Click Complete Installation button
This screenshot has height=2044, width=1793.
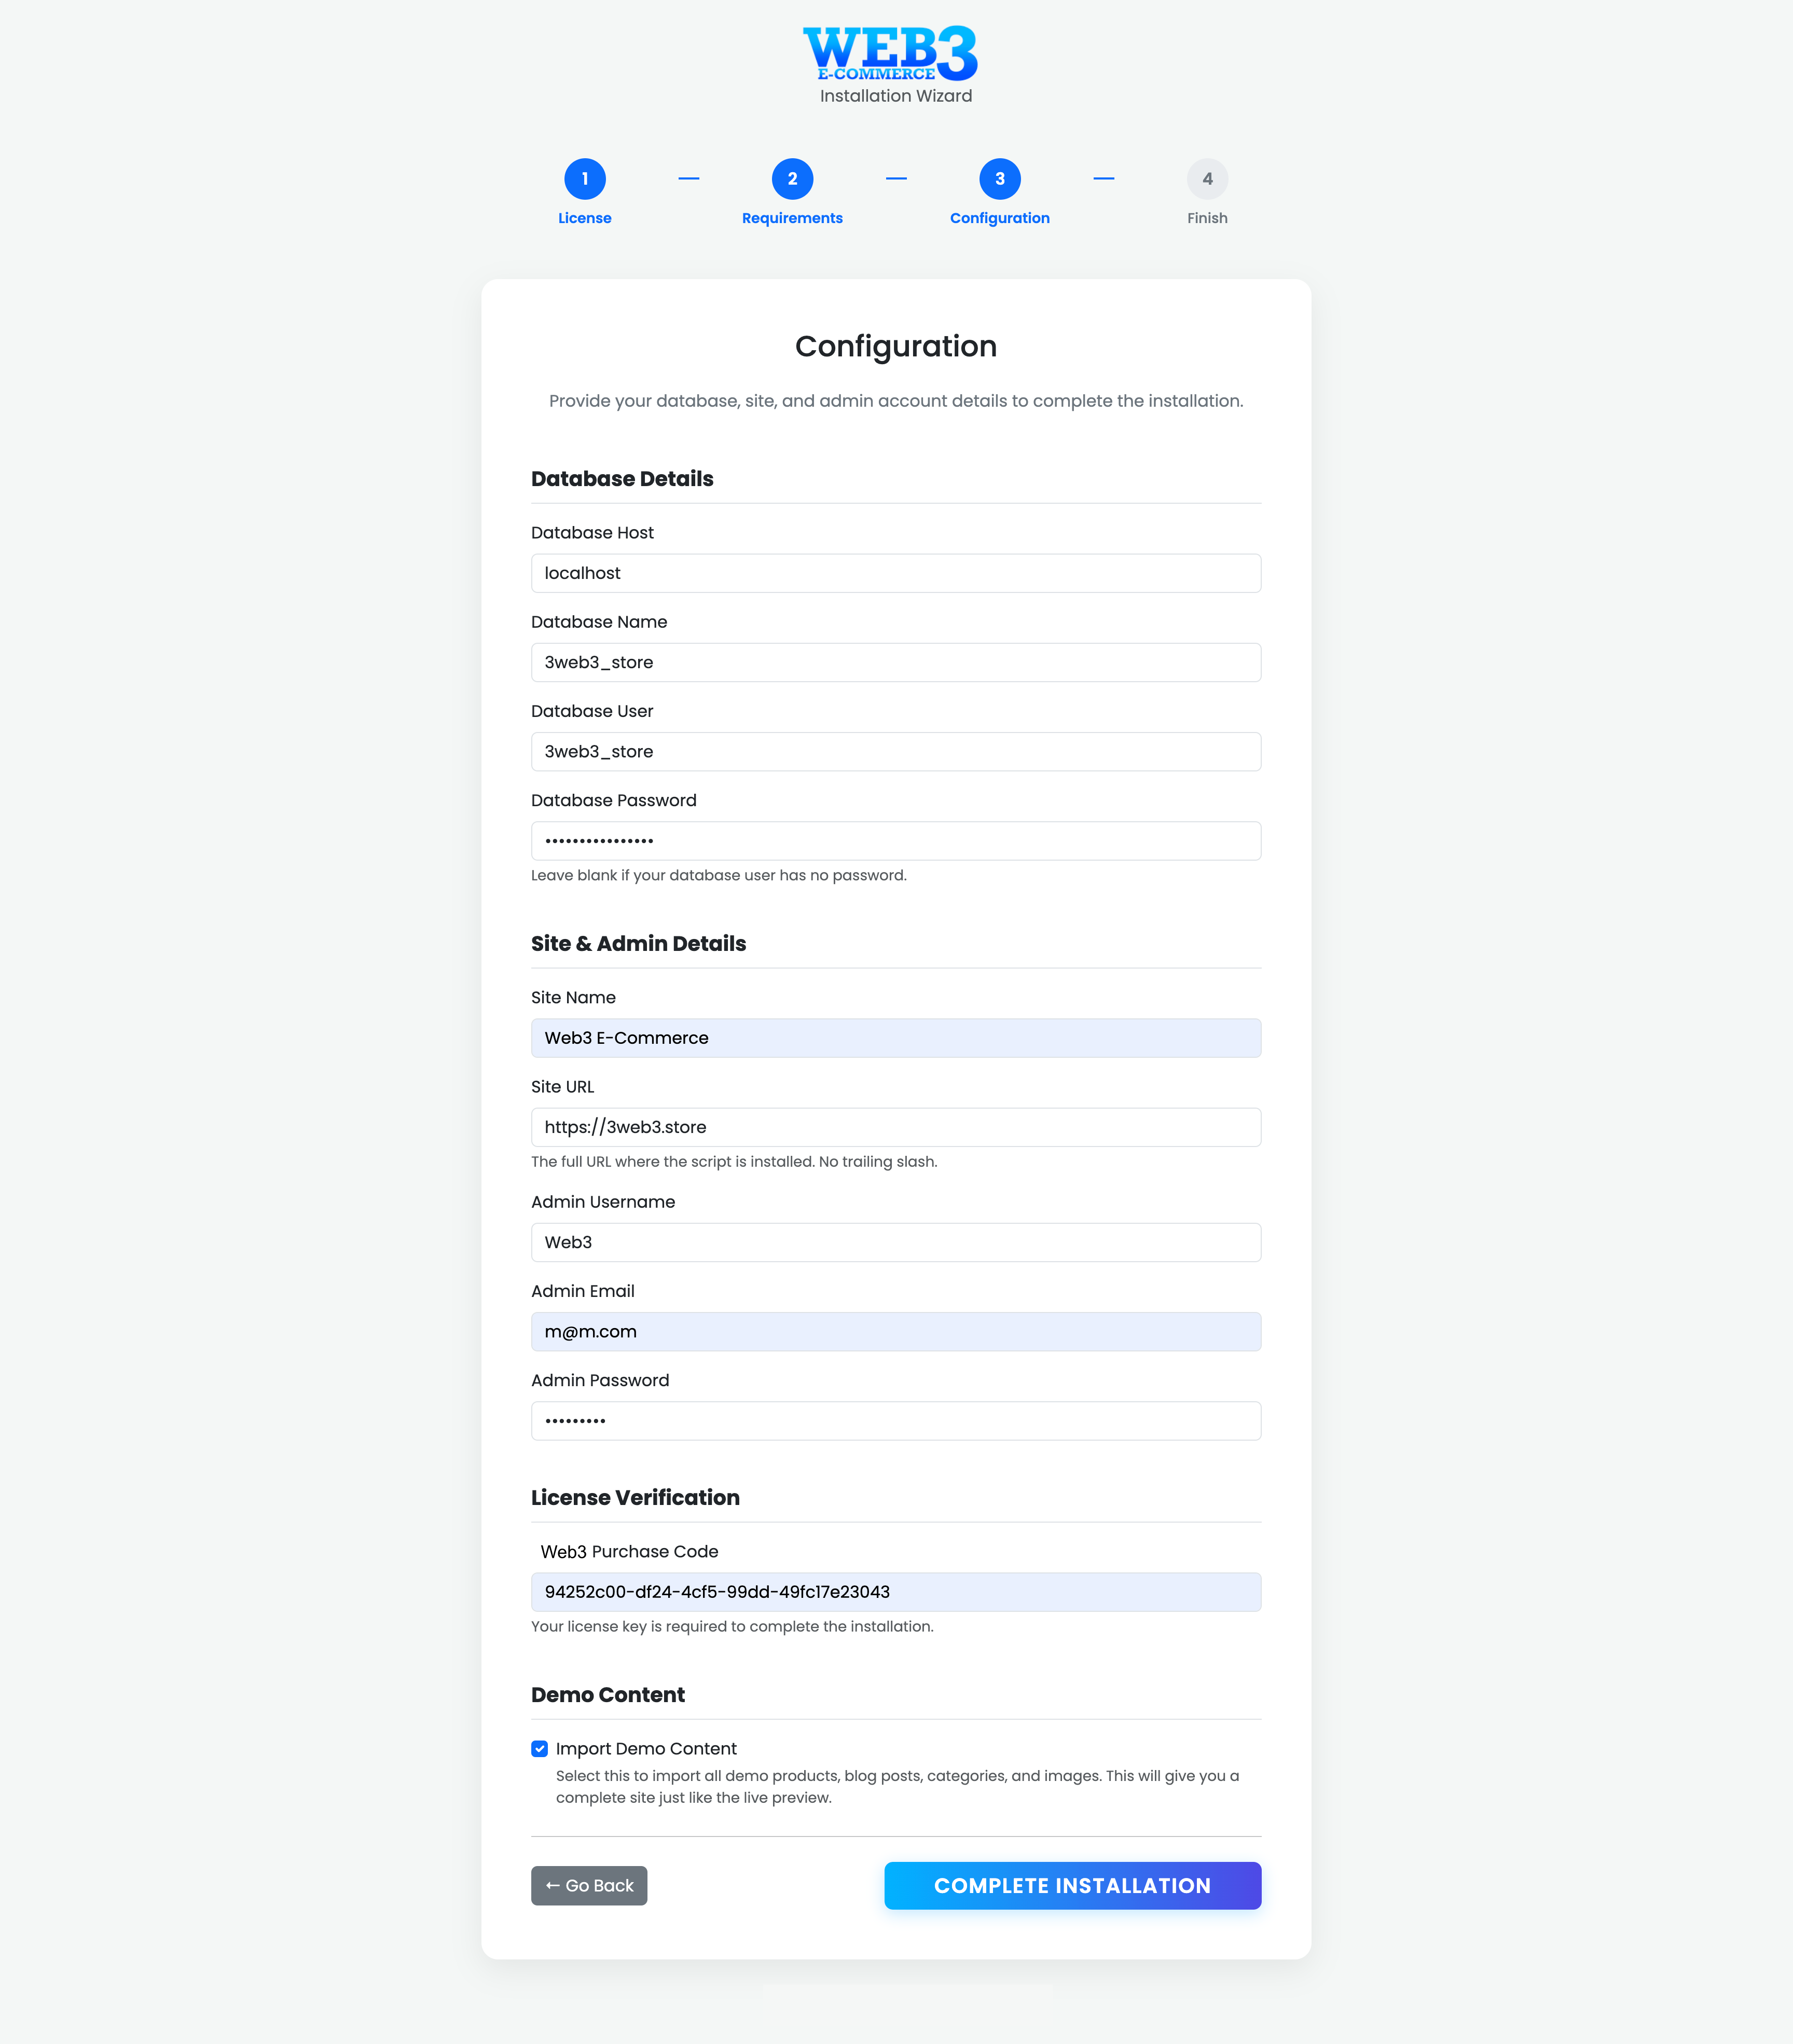pyautogui.click(x=1072, y=1886)
